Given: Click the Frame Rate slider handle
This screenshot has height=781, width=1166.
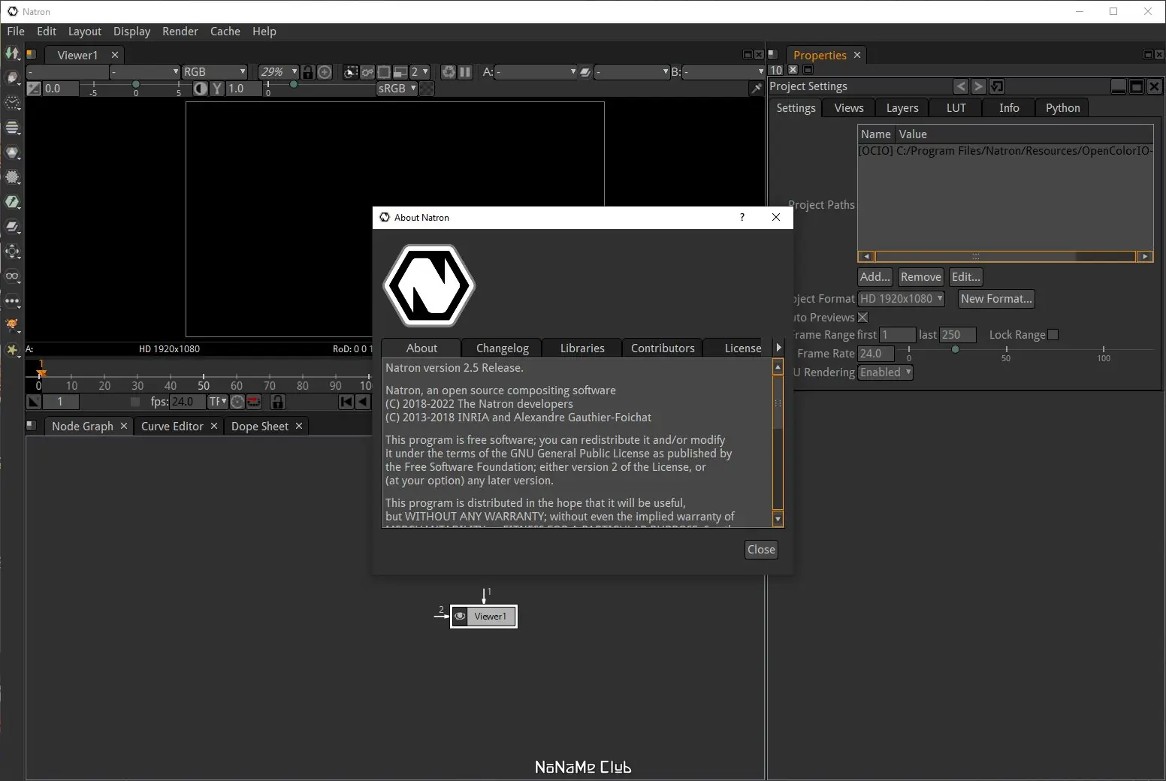Looking at the screenshot, I should (x=955, y=350).
